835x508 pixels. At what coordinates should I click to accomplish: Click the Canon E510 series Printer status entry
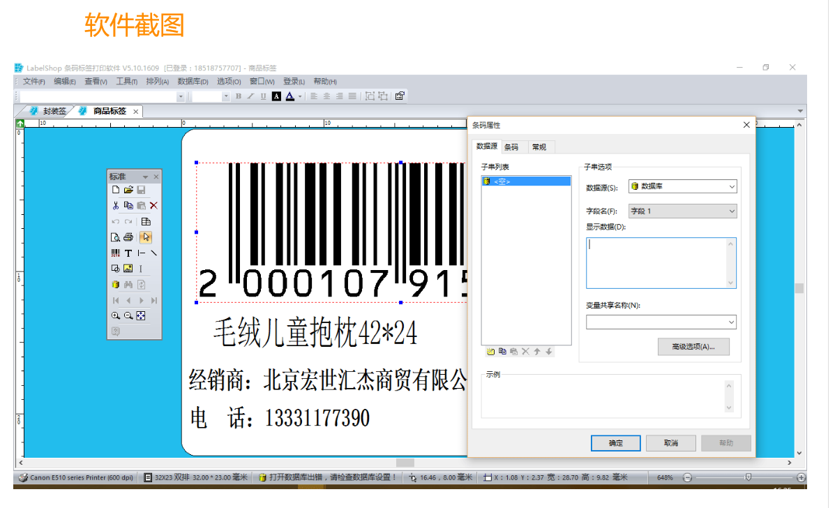(76, 478)
